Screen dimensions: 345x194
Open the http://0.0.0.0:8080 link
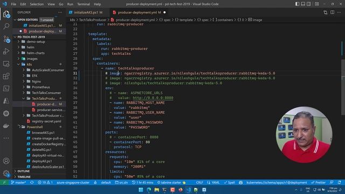coord(153,98)
